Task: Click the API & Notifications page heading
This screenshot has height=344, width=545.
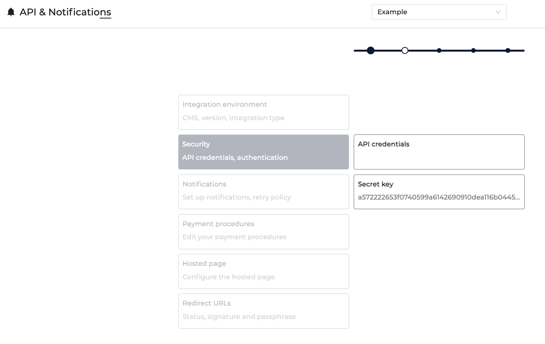Action: [65, 12]
